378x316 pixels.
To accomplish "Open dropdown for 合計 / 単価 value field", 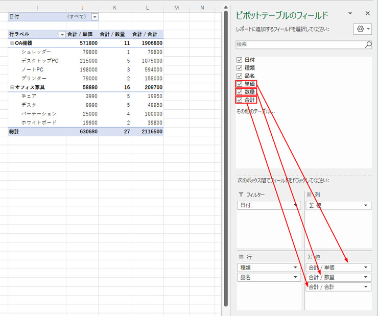I will (x=366, y=268).
